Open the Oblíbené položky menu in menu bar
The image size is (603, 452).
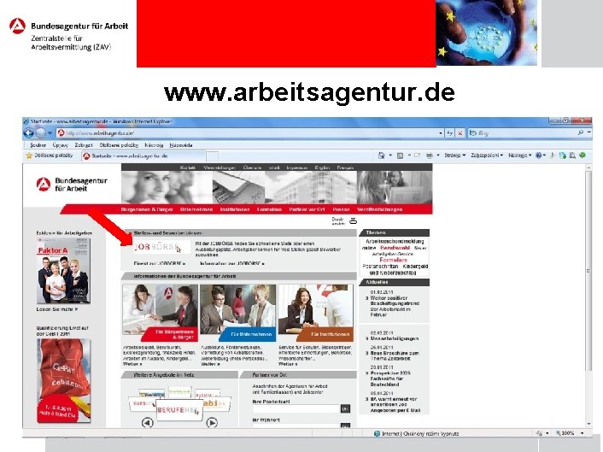pyautogui.click(x=119, y=145)
